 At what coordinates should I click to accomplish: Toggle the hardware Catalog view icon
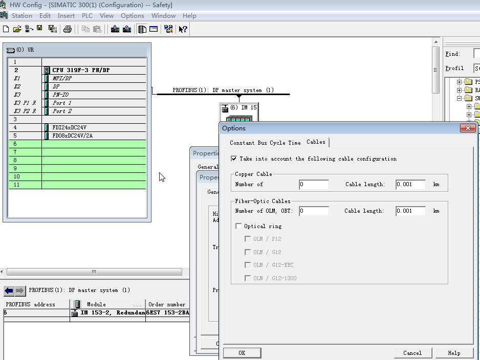coord(142,29)
